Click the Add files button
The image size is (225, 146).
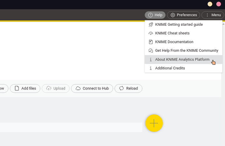pyautogui.click(x=25, y=88)
